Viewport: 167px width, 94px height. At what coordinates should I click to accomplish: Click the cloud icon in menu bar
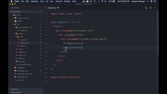click(x=87, y=1)
